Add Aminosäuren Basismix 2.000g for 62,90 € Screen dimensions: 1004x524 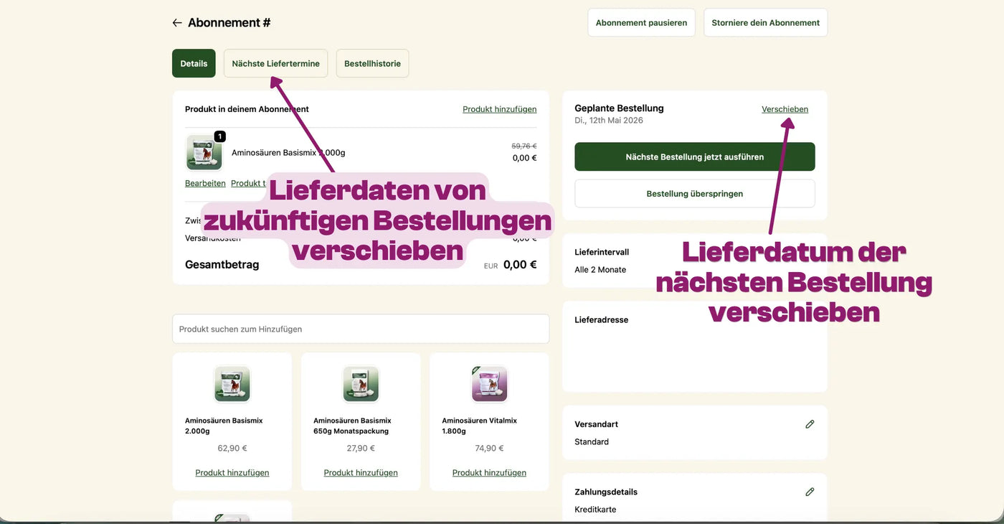tap(232, 472)
